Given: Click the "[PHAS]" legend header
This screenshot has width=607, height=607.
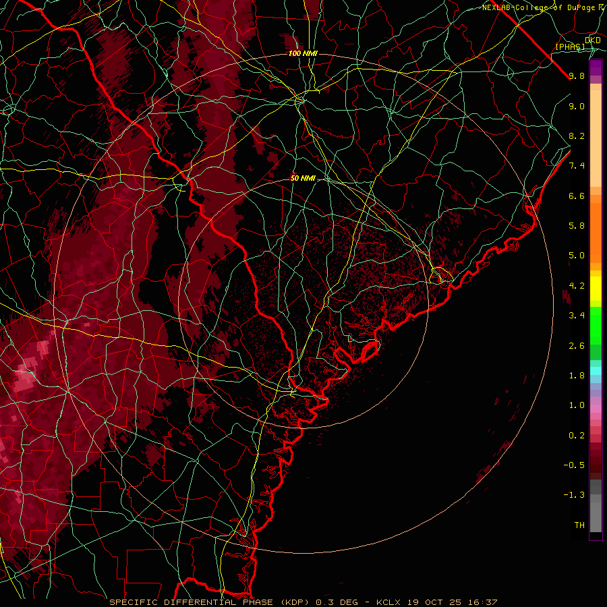Looking at the screenshot, I should pyautogui.click(x=570, y=47).
